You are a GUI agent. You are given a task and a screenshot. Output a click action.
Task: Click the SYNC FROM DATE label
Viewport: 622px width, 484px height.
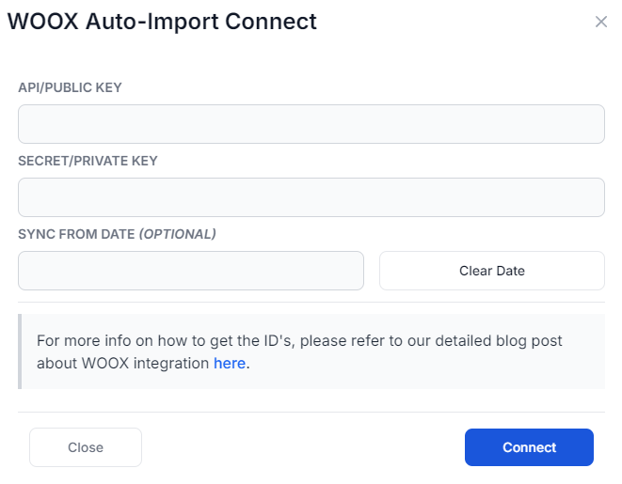(x=76, y=234)
